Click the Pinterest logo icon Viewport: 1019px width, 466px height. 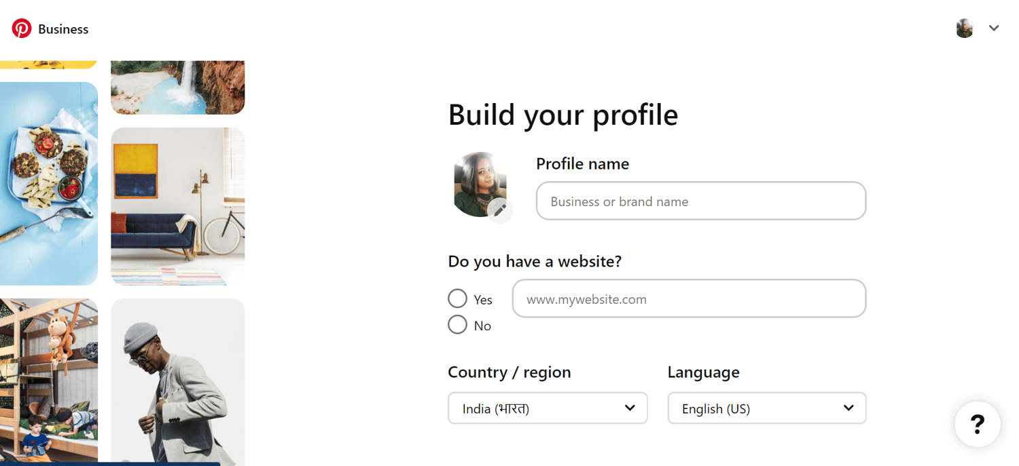click(22, 28)
